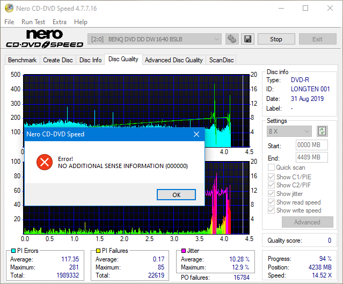Toggle the Quick scan checkbox
The image size is (343, 284).
pos(271,168)
